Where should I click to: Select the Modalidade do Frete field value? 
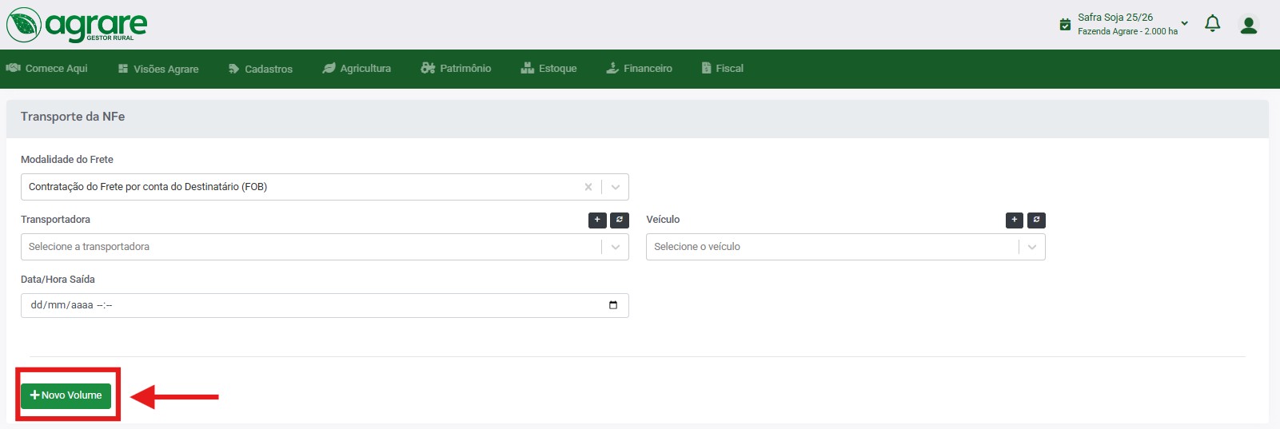click(148, 187)
